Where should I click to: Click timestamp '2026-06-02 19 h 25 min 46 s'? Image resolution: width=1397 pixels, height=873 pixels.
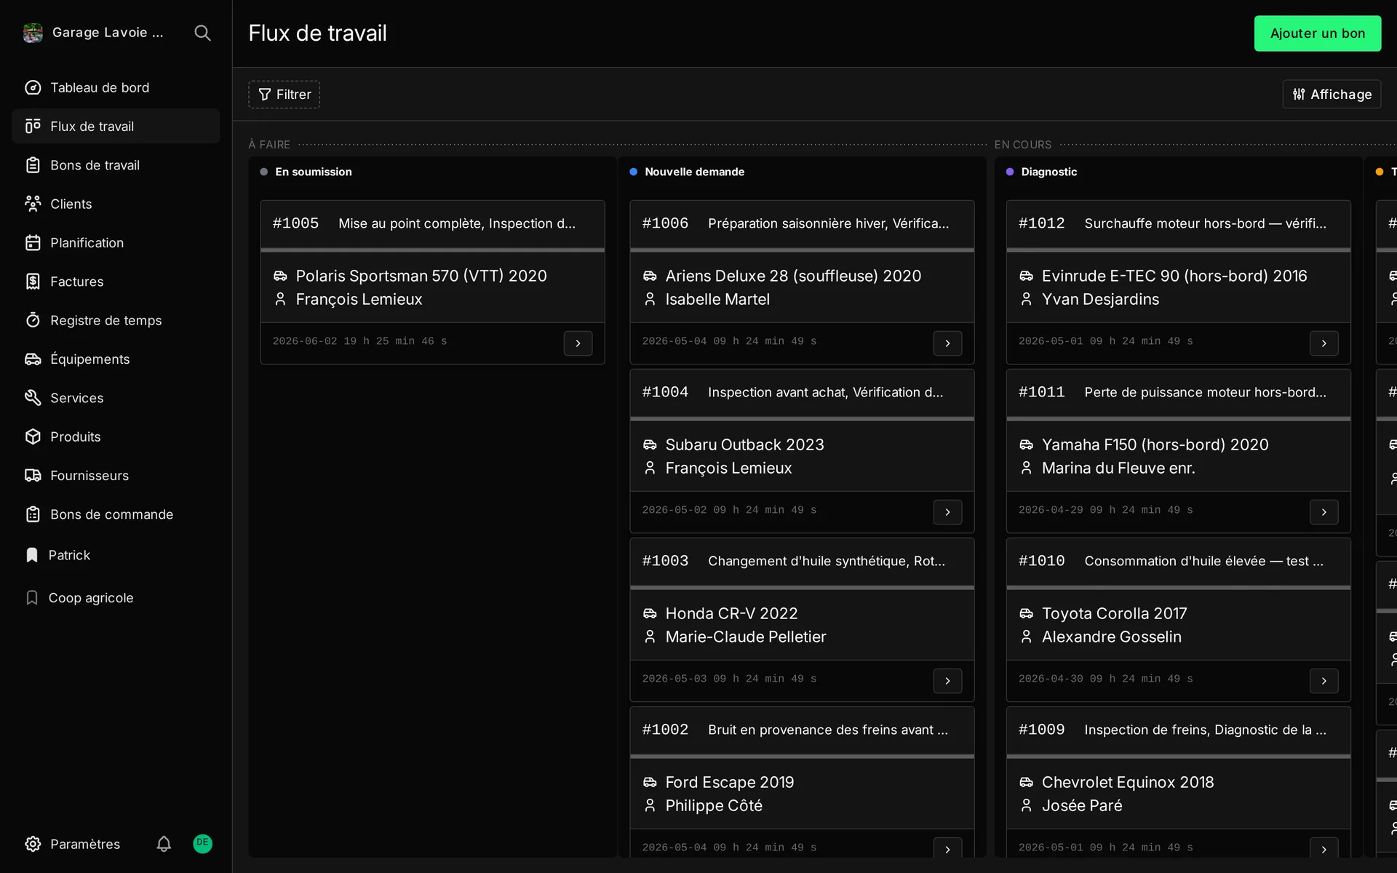(359, 341)
